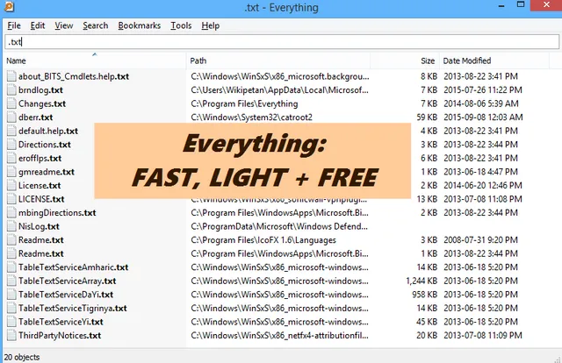Click into the .txt search field
The height and width of the screenshot is (363, 562).
click(x=282, y=42)
